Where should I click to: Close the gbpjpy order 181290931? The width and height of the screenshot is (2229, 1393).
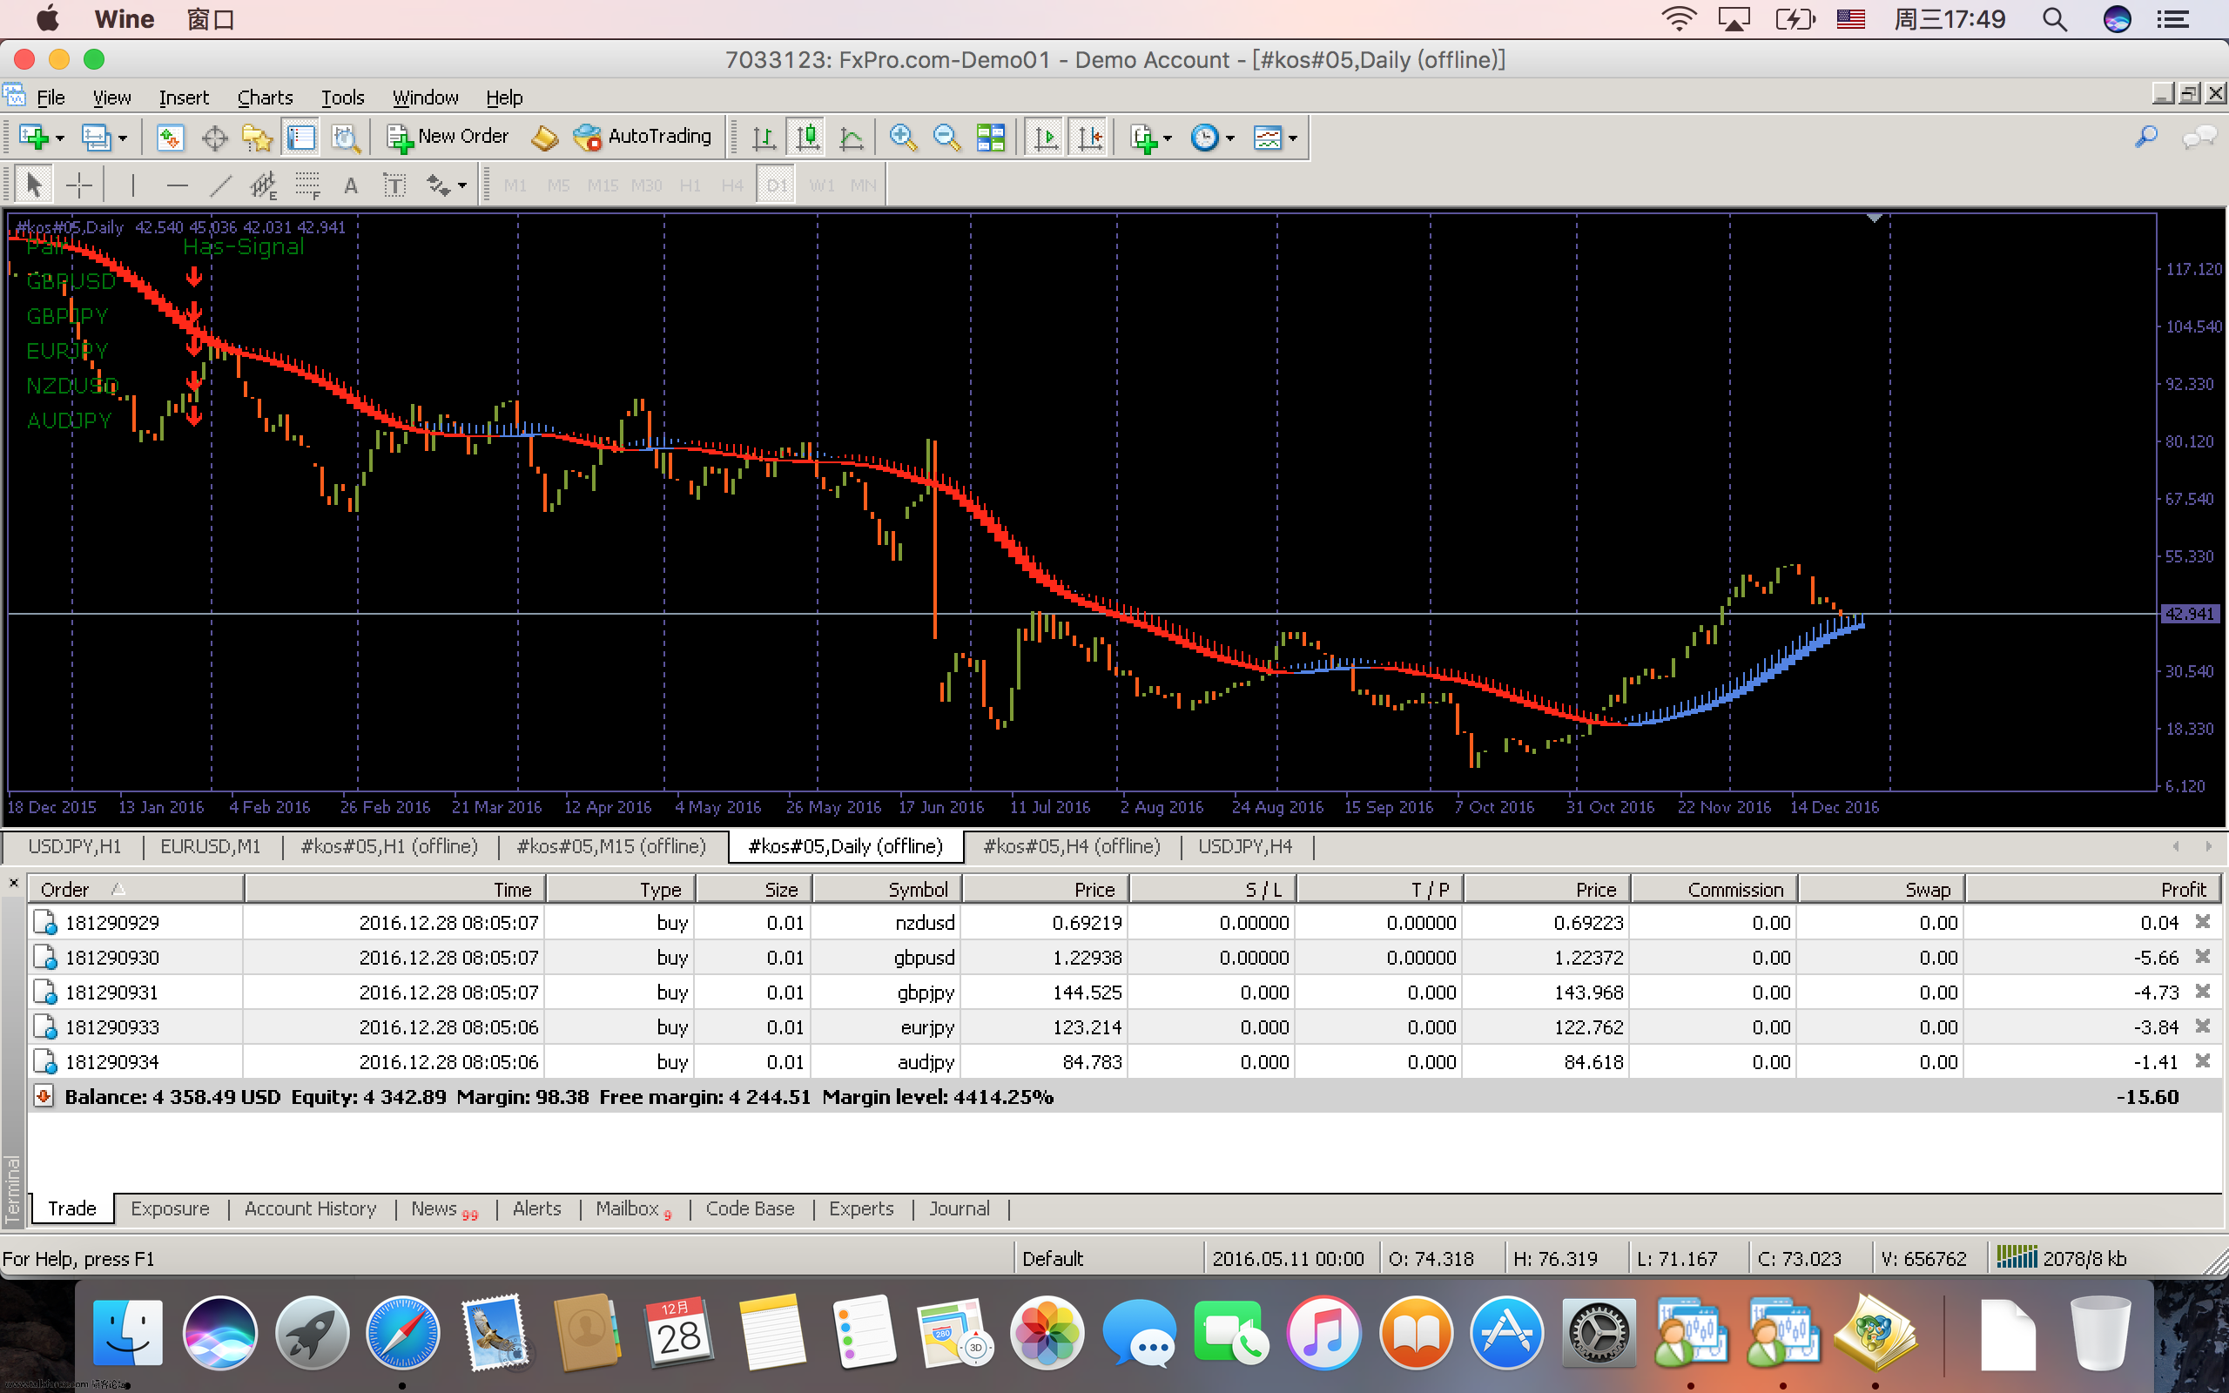point(2202,992)
